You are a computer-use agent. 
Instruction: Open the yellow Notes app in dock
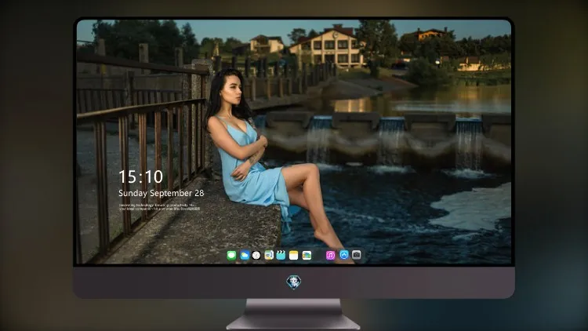click(294, 256)
